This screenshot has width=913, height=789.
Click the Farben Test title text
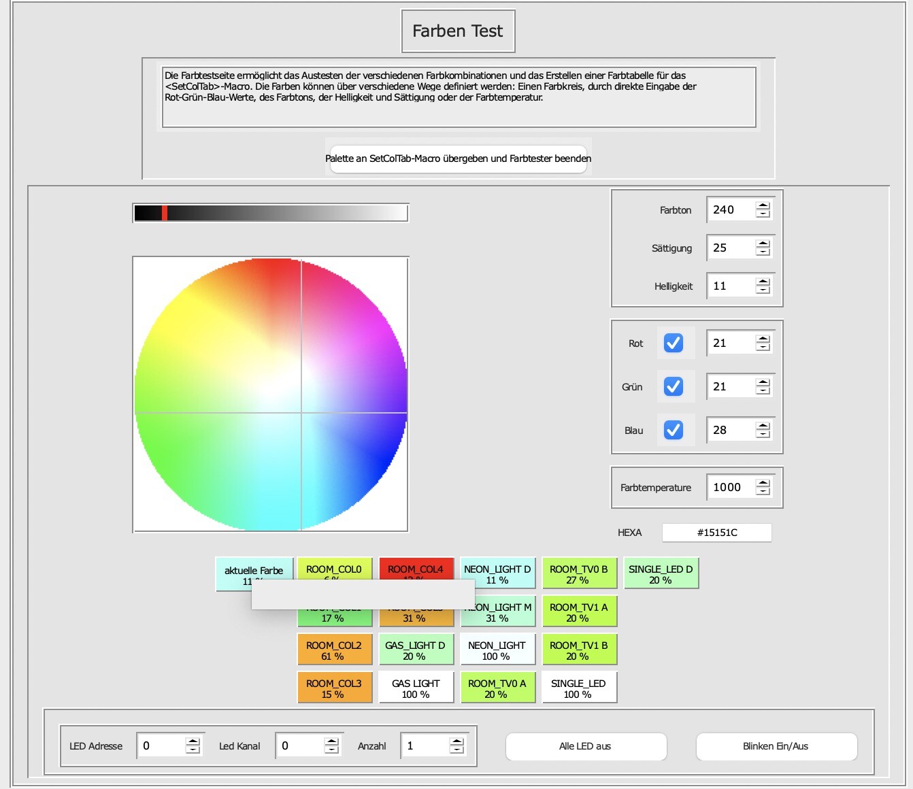tap(458, 31)
